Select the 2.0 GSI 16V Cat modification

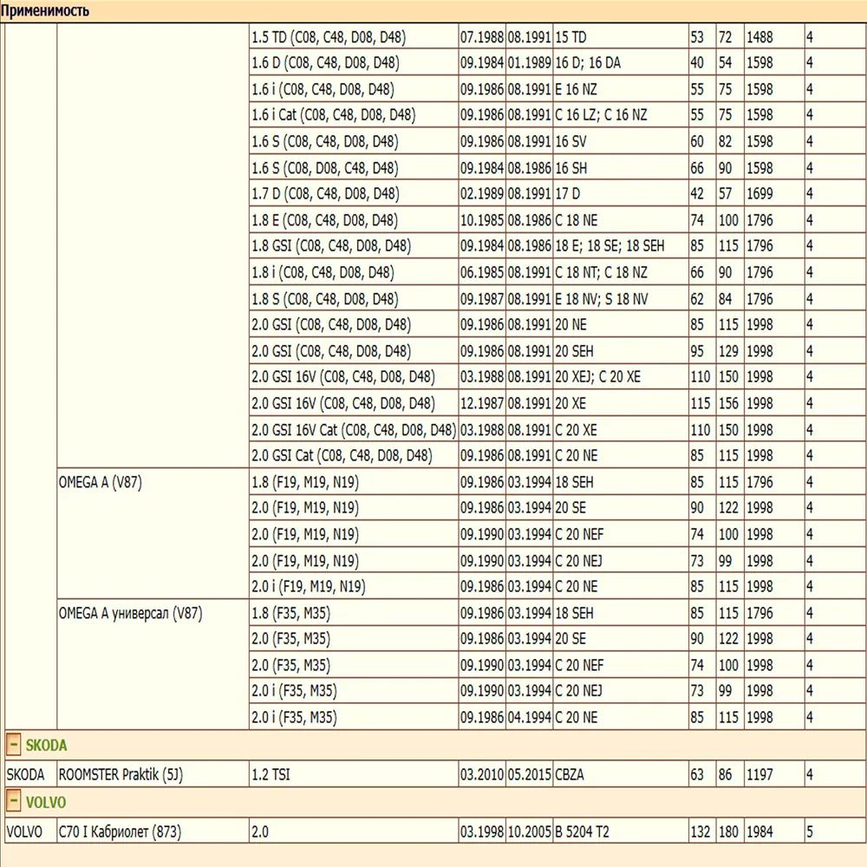tap(353, 430)
